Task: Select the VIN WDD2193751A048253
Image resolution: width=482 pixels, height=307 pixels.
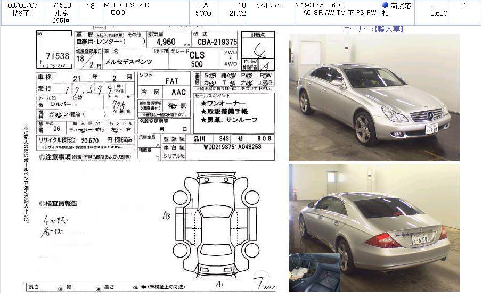Action: (232, 147)
